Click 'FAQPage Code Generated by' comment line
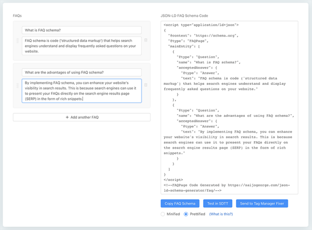Image resolution: width=312 pixels, height=230 pixels. click(227, 188)
